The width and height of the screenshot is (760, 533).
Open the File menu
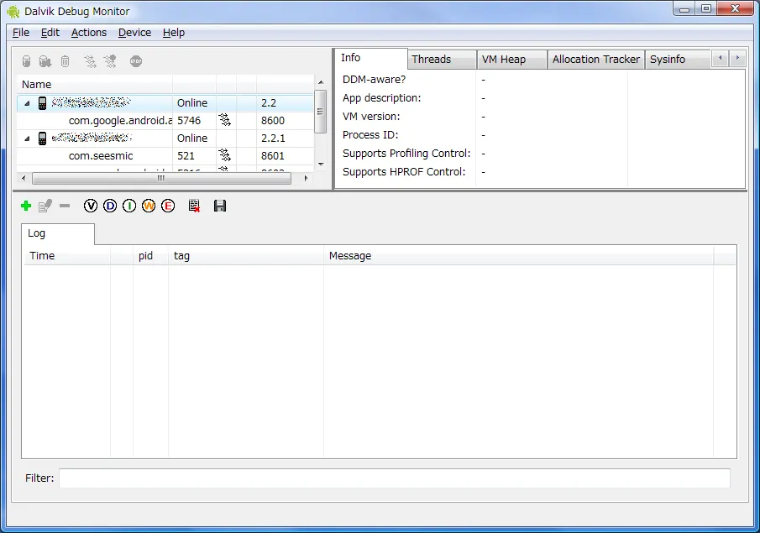pos(21,33)
